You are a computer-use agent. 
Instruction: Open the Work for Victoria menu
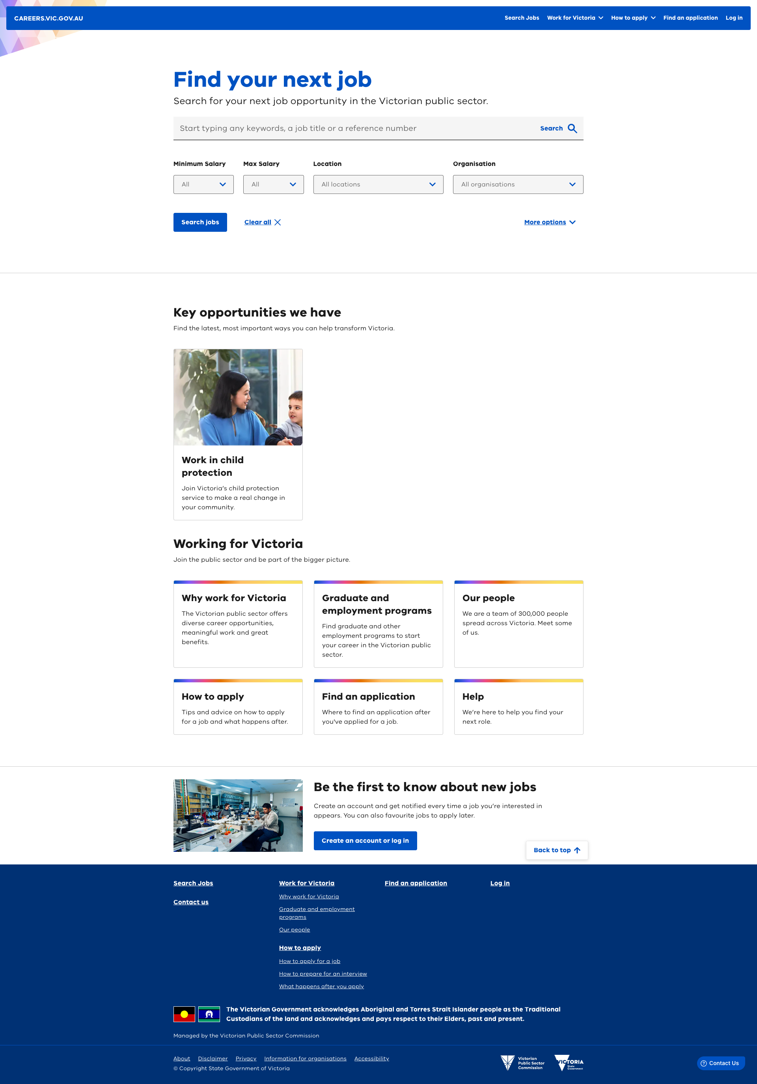(x=575, y=18)
